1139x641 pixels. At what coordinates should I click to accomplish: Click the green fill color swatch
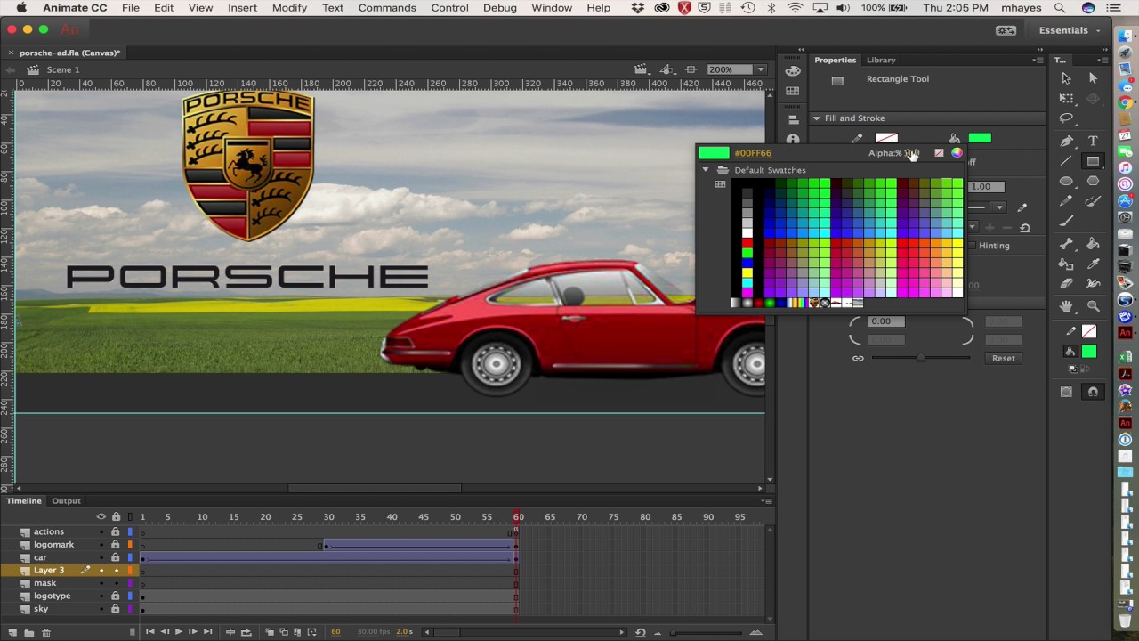point(980,138)
